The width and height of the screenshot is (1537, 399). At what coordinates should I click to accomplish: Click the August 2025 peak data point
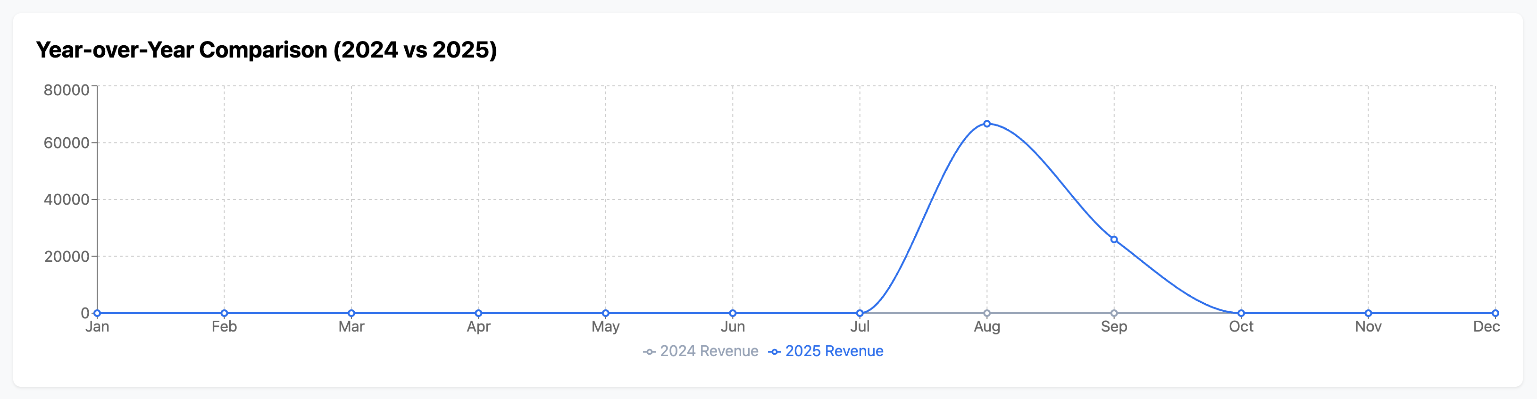click(x=987, y=124)
